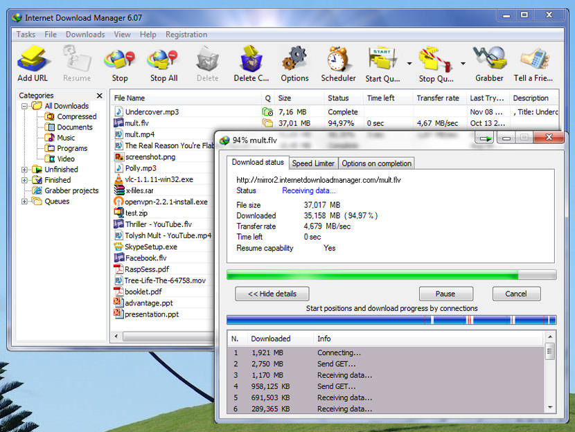Open the File menu
Viewport: 575px width, 432px height.
[51, 35]
